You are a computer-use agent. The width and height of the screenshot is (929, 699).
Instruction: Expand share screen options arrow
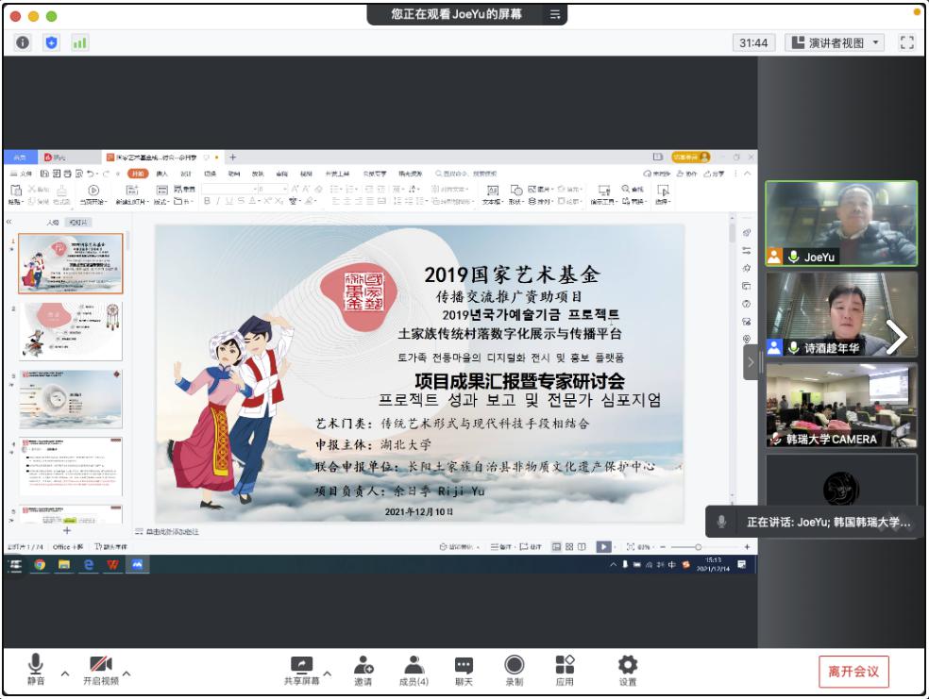[x=328, y=673]
